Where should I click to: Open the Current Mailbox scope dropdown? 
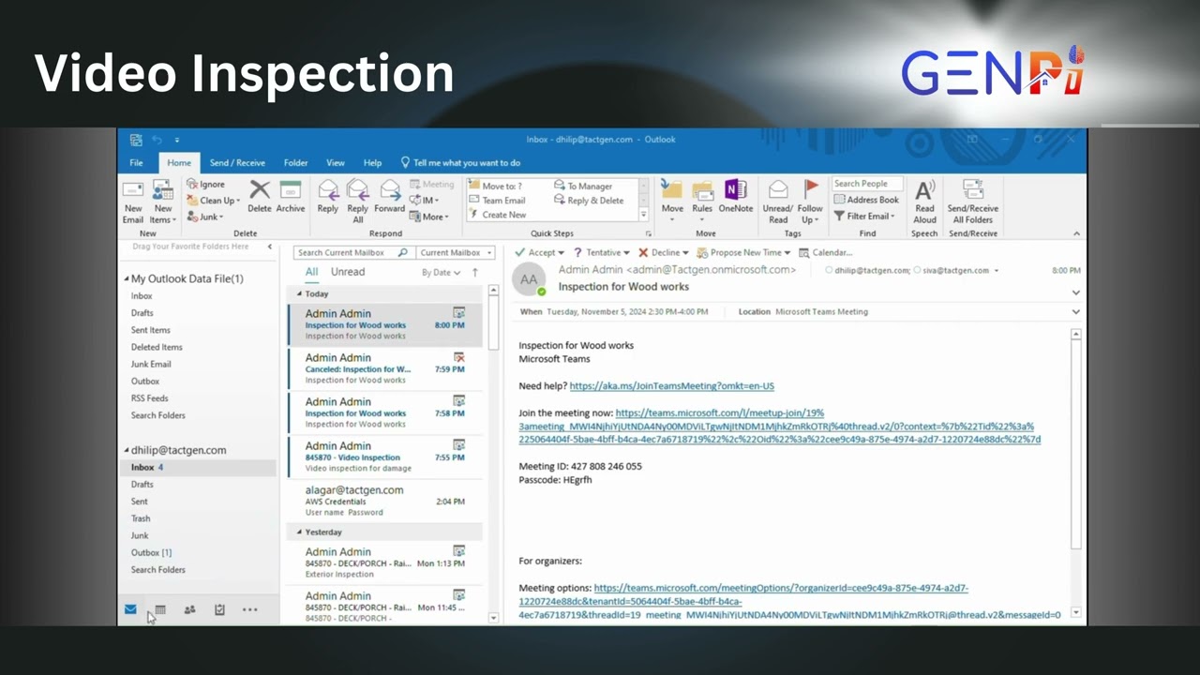(456, 252)
